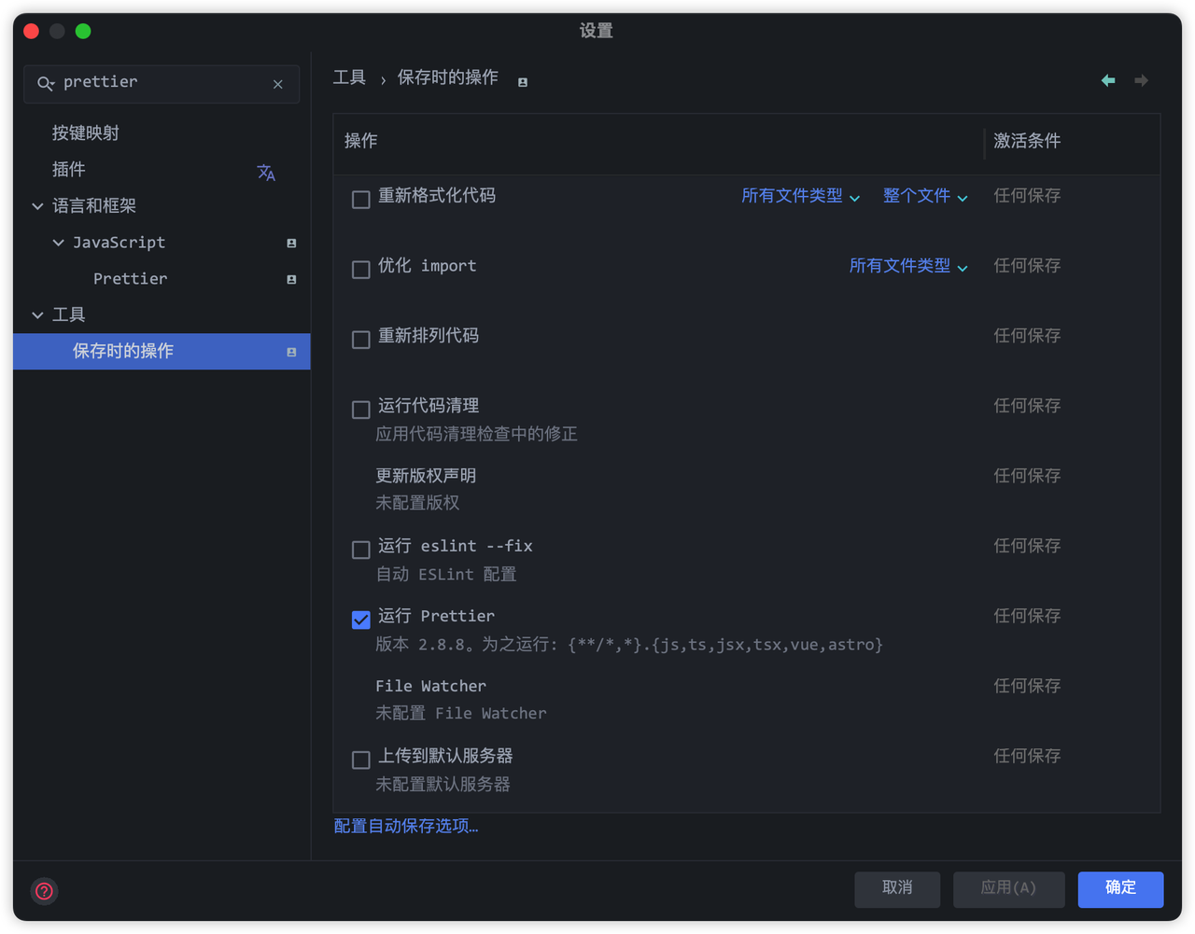The height and width of the screenshot is (934, 1195).
Task: Click 未配置 File Watcher description text
Action: [461, 714]
